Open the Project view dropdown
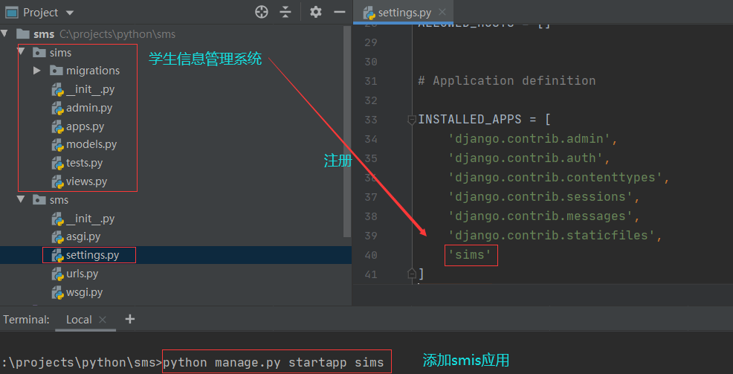Image resolution: width=733 pixels, height=374 pixels. pos(70,13)
